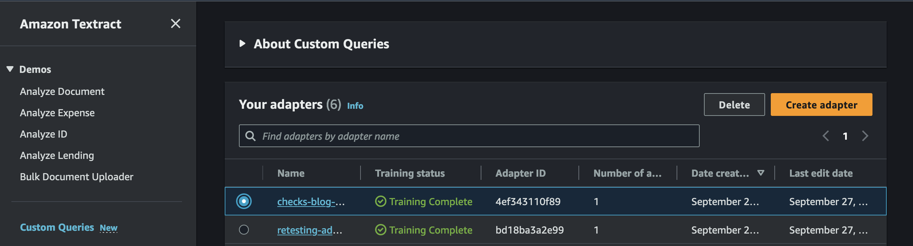Open Analyze Lending demo
The width and height of the screenshot is (913, 246).
[57, 155]
